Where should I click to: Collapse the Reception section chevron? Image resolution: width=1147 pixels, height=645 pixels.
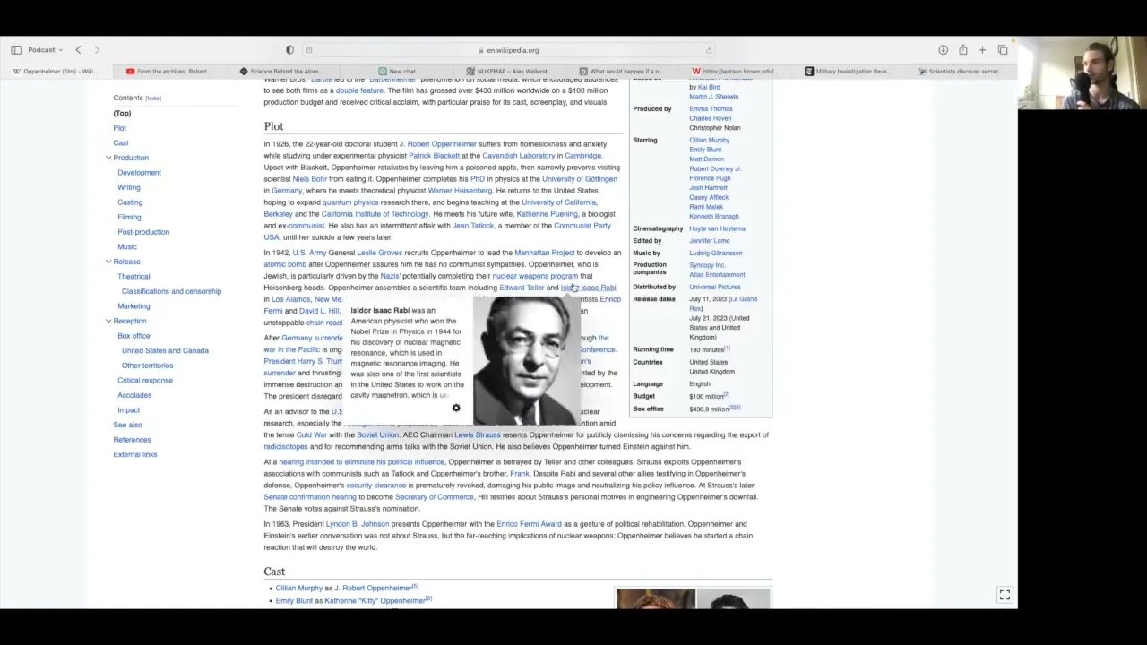(x=108, y=321)
